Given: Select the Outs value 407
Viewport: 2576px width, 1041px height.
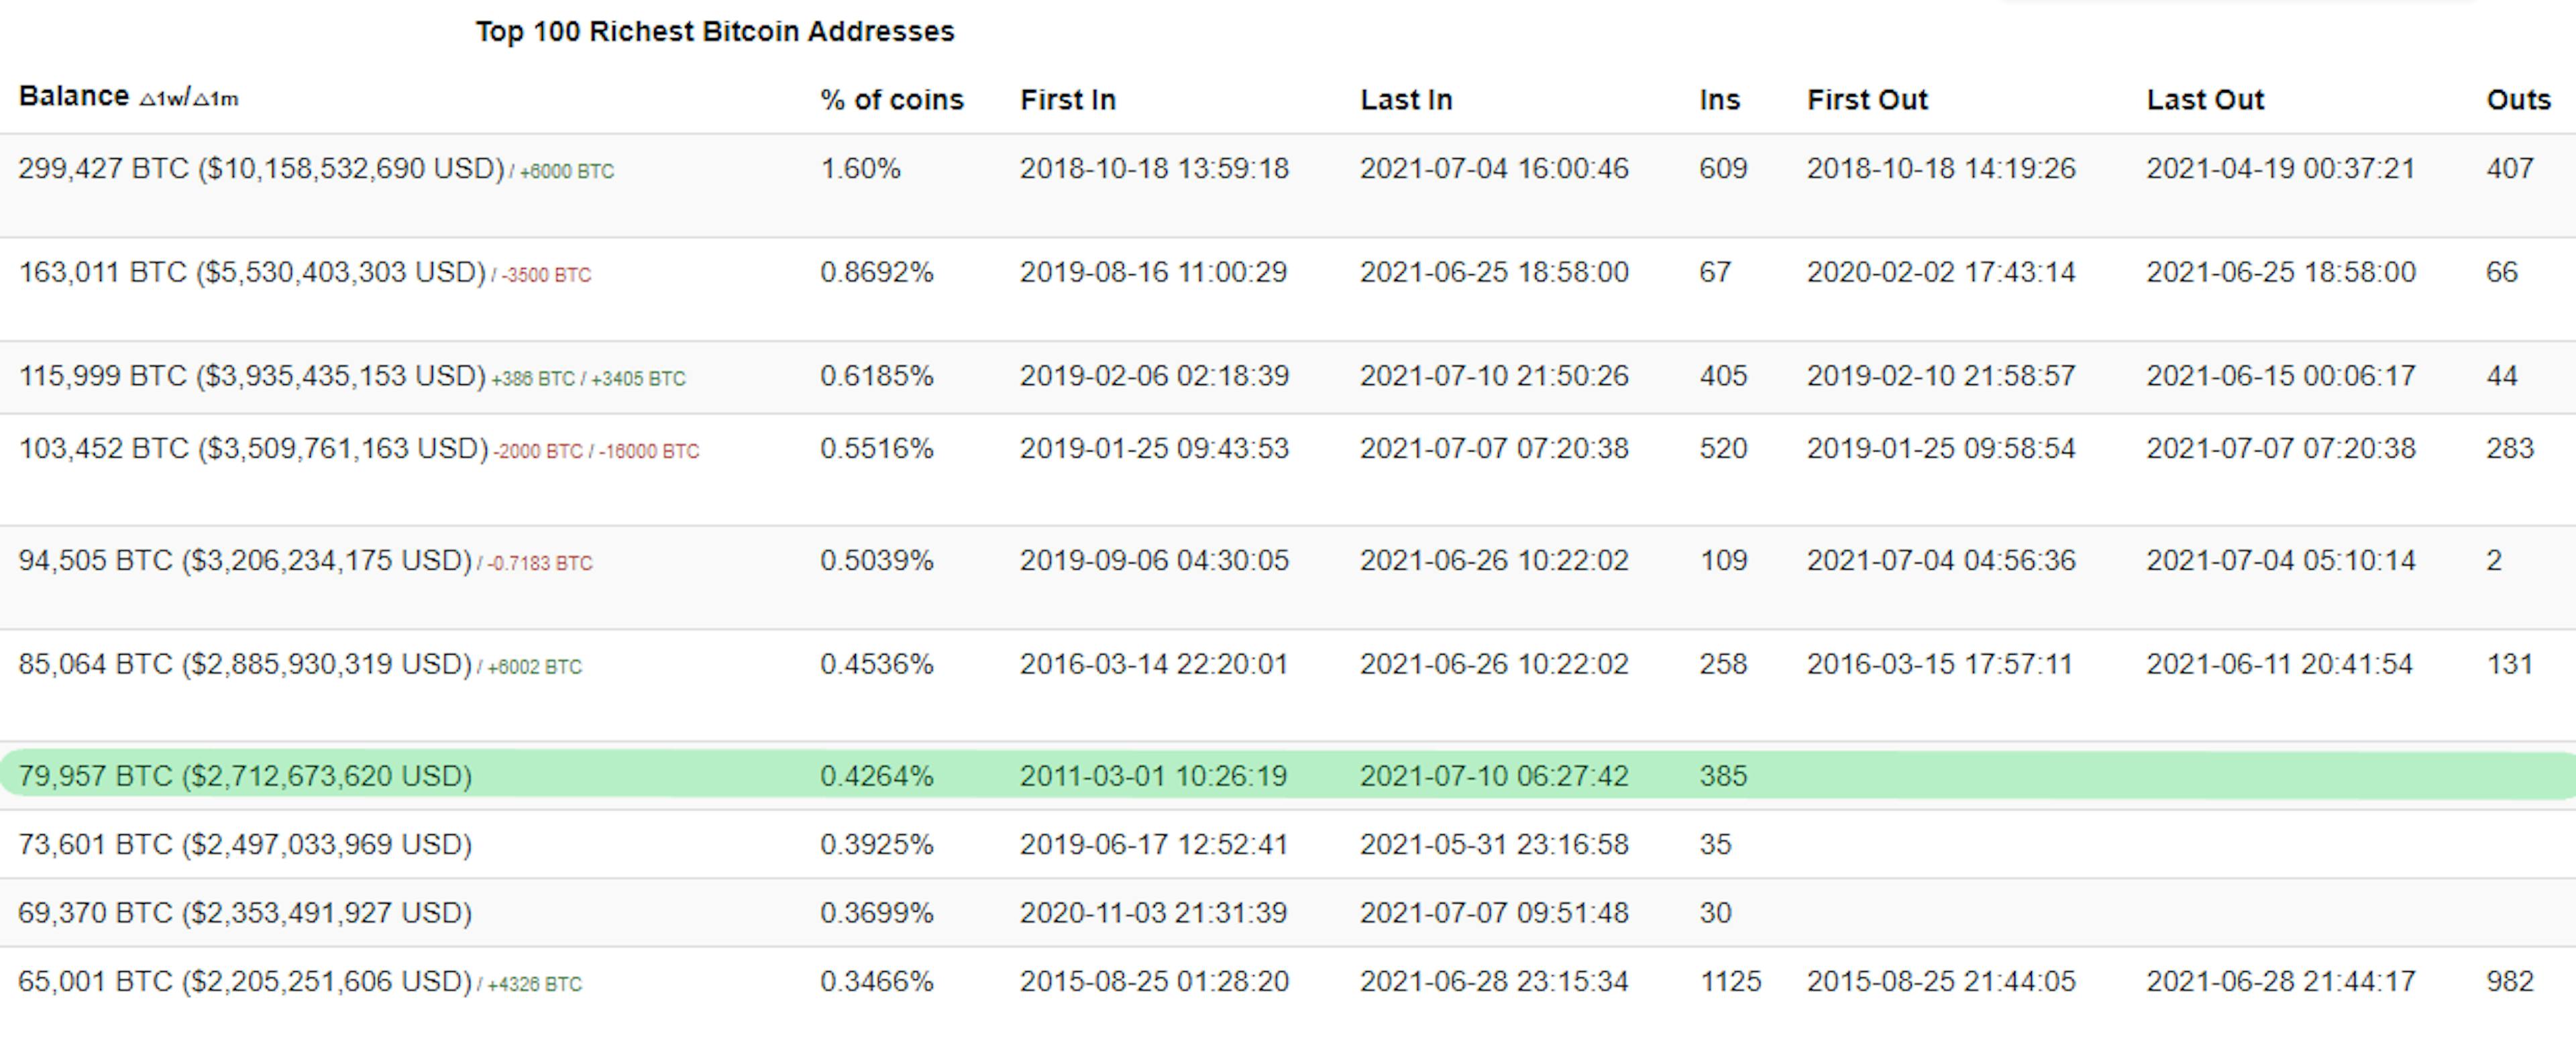Looking at the screenshot, I should click(x=2510, y=168).
